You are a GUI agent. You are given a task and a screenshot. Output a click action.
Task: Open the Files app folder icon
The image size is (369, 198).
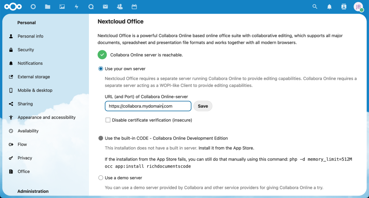(x=48, y=7)
